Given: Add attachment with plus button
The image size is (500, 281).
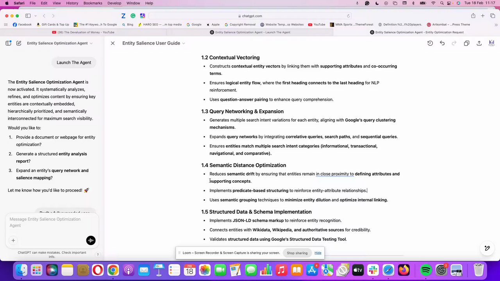Looking at the screenshot, I should pos(13,240).
